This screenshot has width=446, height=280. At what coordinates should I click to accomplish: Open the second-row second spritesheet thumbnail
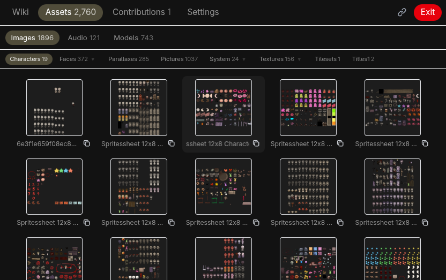(x=139, y=186)
